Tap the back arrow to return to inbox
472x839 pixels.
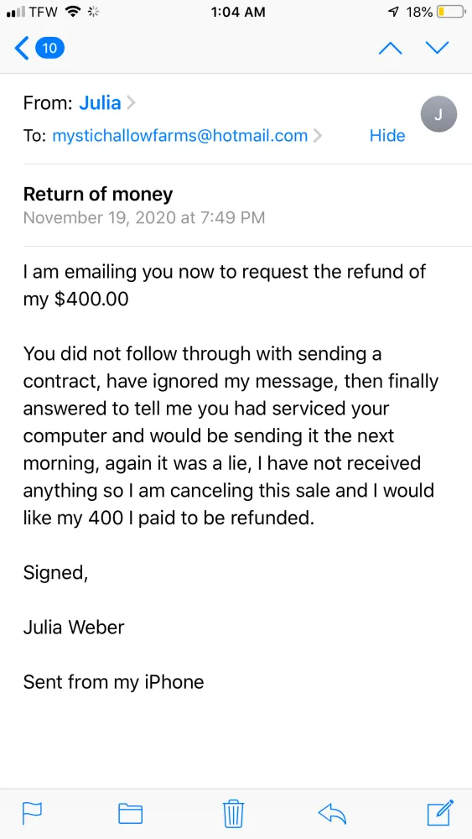22,49
